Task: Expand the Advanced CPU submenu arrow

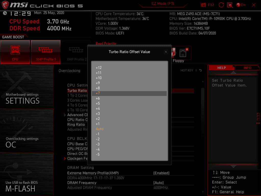Action: pyautogui.click(x=65, y=115)
